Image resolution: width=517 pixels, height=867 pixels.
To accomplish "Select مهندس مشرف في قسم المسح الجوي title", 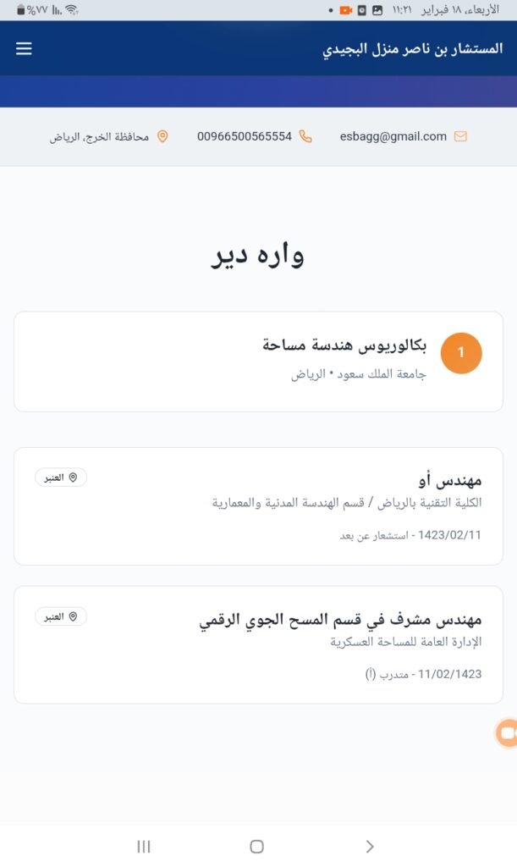I will click(x=340, y=621).
